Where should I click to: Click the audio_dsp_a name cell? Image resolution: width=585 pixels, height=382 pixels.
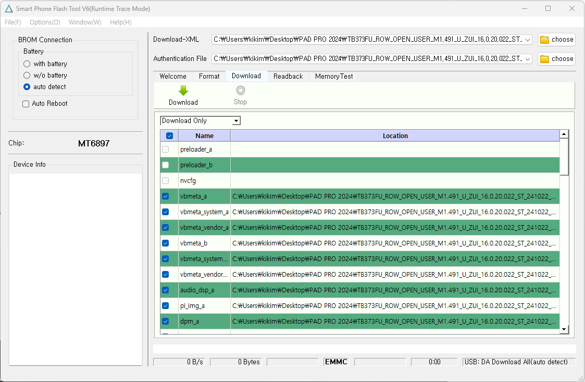pos(204,290)
